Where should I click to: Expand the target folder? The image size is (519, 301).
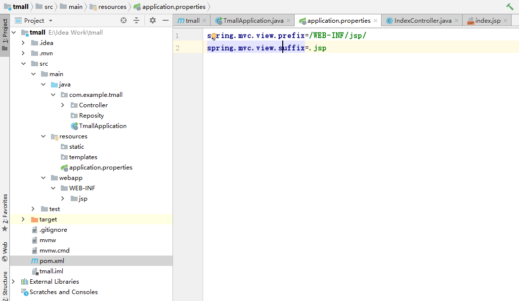click(x=23, y=219)
